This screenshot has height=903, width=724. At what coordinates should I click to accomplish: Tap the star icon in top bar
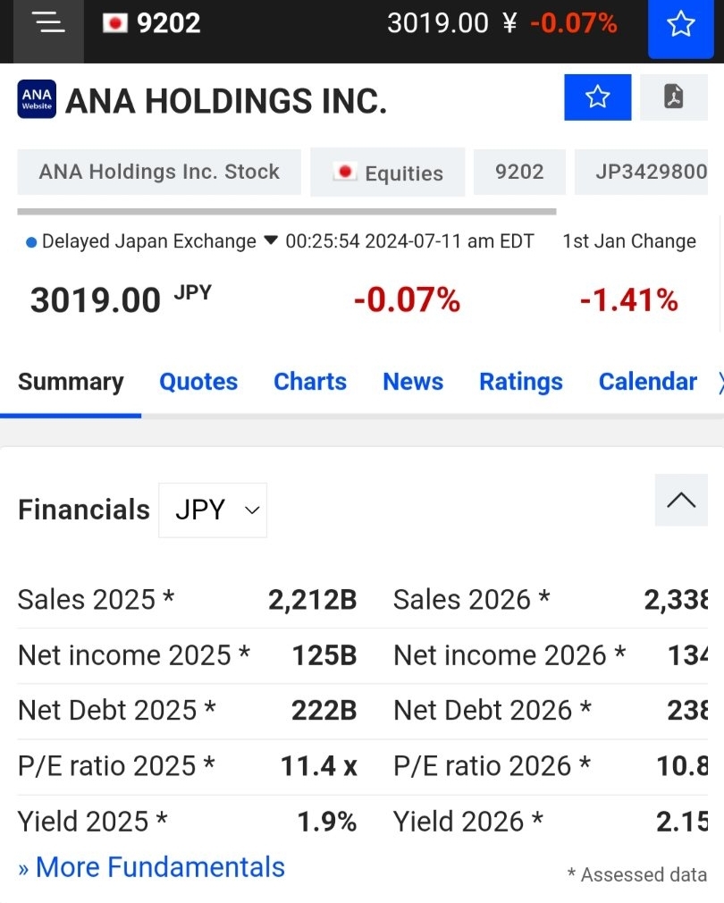click(681, 25)
